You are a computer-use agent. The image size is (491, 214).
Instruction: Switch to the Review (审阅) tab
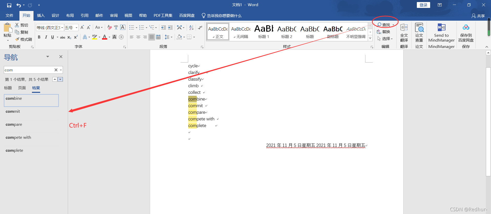[x=114, y=16]
